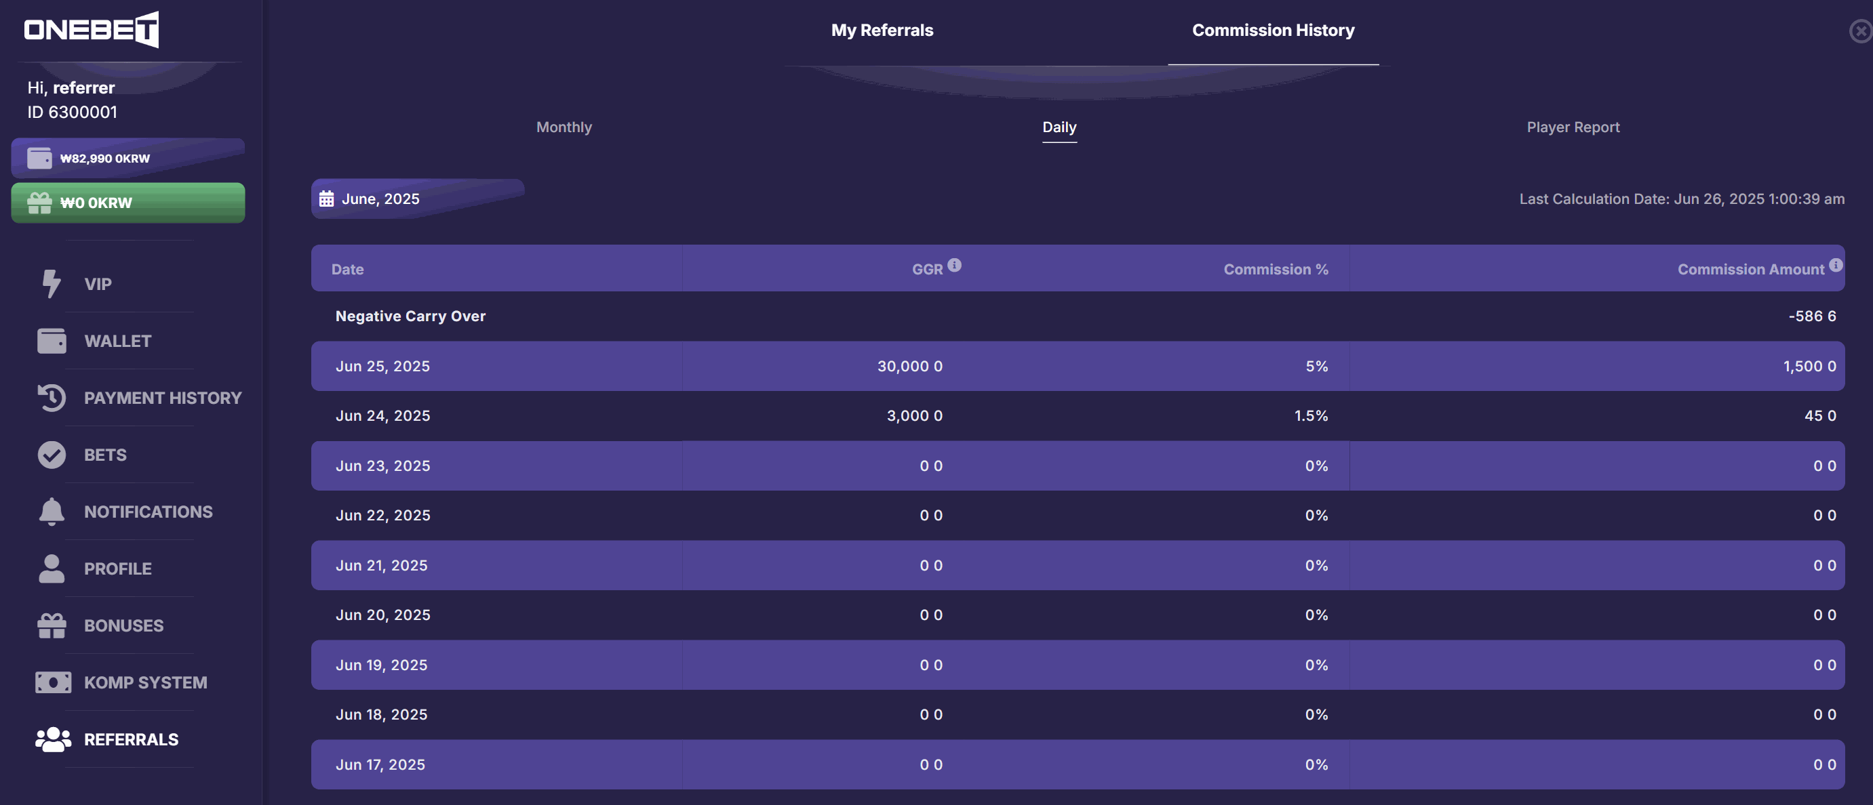Select the Daily sub-tab

click(x=1059, y=127)
